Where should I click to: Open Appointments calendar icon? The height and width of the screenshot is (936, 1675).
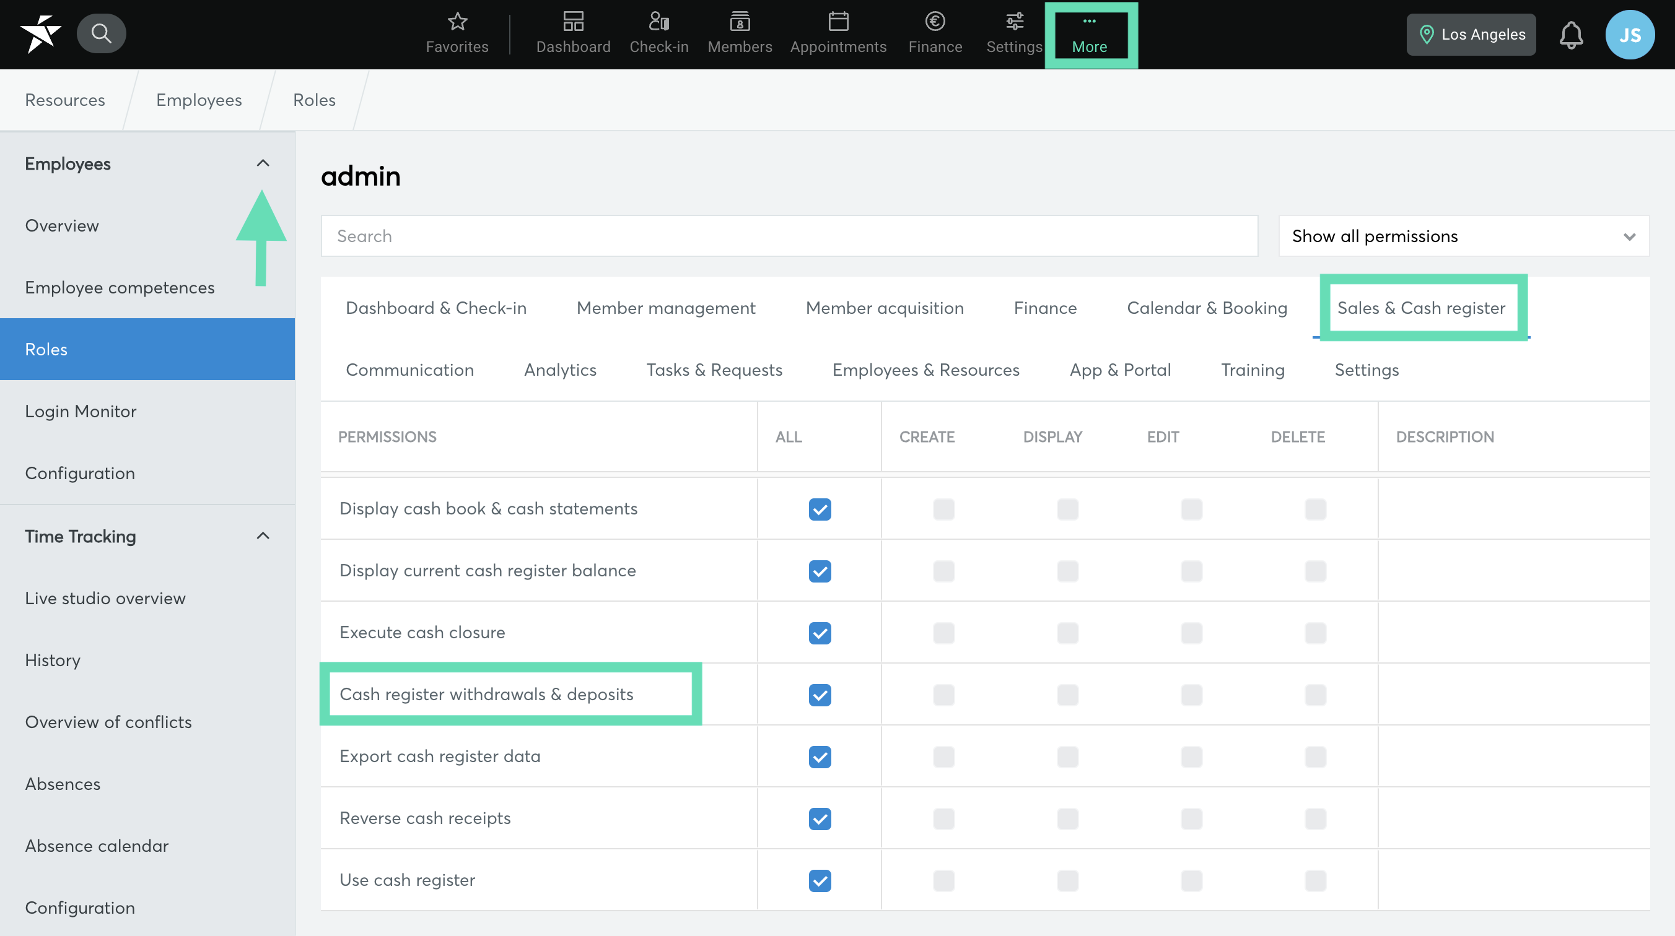pyautogui.click(x=838, y=34)
